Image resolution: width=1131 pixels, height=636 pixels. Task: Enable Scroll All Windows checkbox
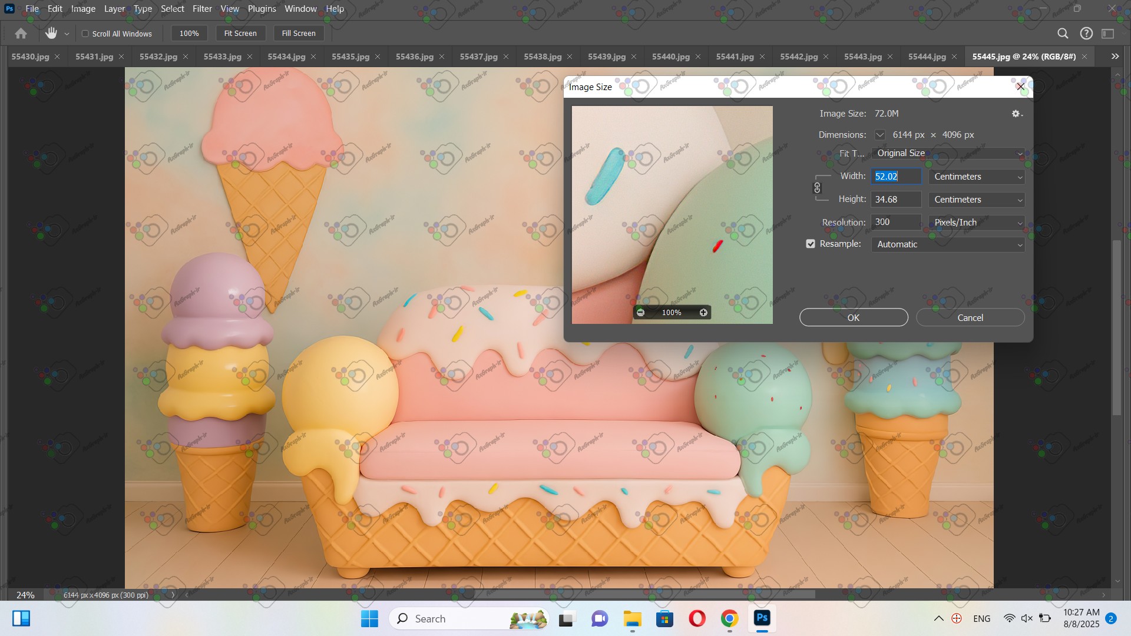85,34
